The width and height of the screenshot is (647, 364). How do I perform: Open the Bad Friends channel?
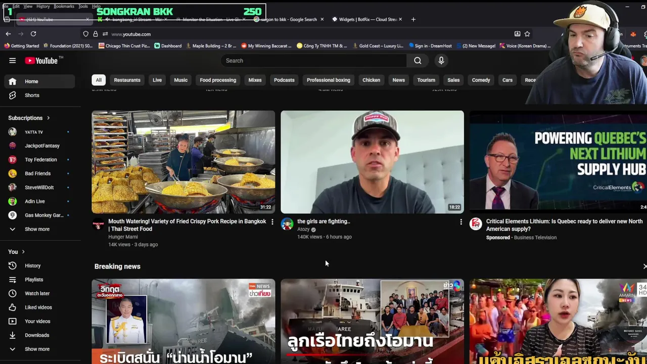(39, 173)
